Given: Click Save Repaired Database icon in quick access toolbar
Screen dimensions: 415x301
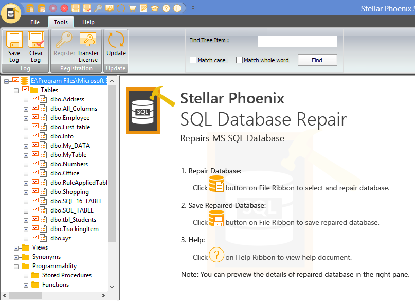Looking at the screenshot, I should pos(42,8).
